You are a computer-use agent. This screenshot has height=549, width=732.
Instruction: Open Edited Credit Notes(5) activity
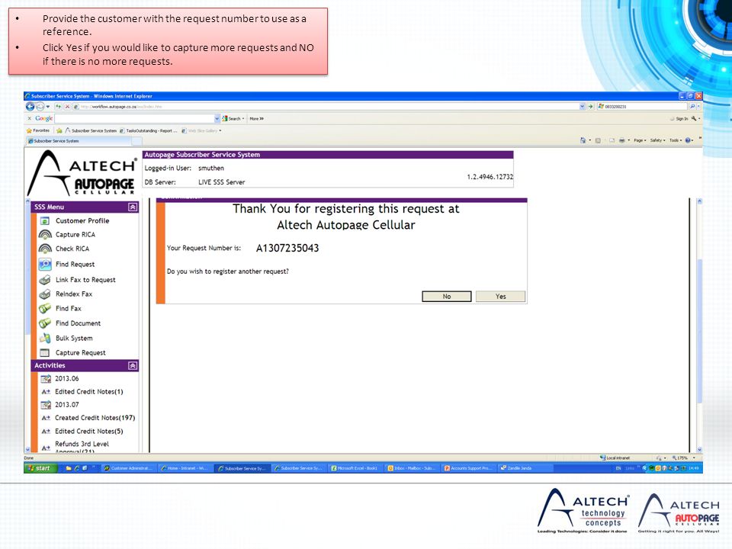pos(88,432)
